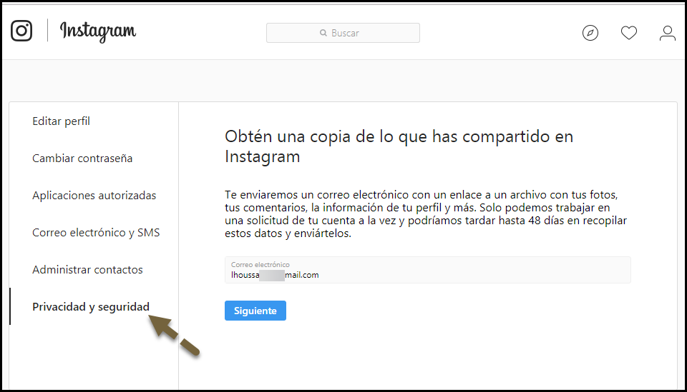The width and height of the screenshot is (687, 392).
Task: Select Administrar contactos in the sidebar
Action: pos(87,270)
